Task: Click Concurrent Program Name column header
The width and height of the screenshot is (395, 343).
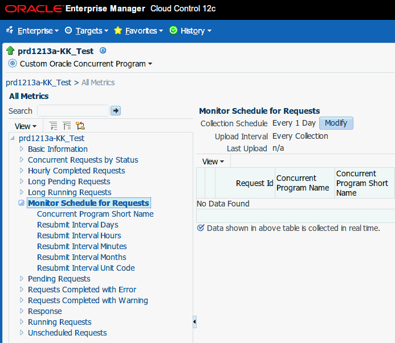Action: pyautogui.click(x=305, y=183)
